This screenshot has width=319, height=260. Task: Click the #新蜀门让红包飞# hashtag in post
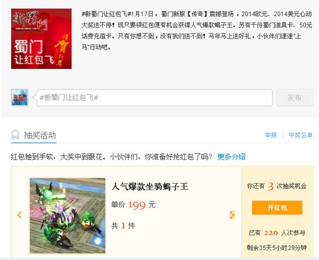tap(105, 14)
